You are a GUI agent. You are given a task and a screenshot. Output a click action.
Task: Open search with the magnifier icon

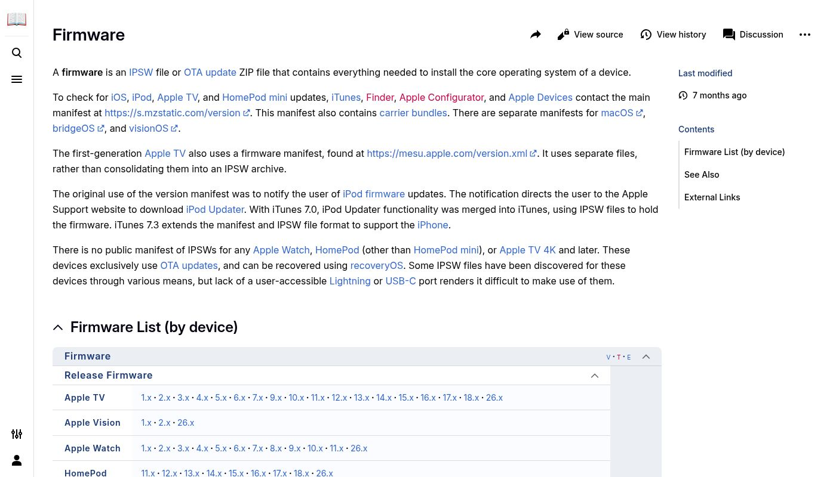(17, 53)
